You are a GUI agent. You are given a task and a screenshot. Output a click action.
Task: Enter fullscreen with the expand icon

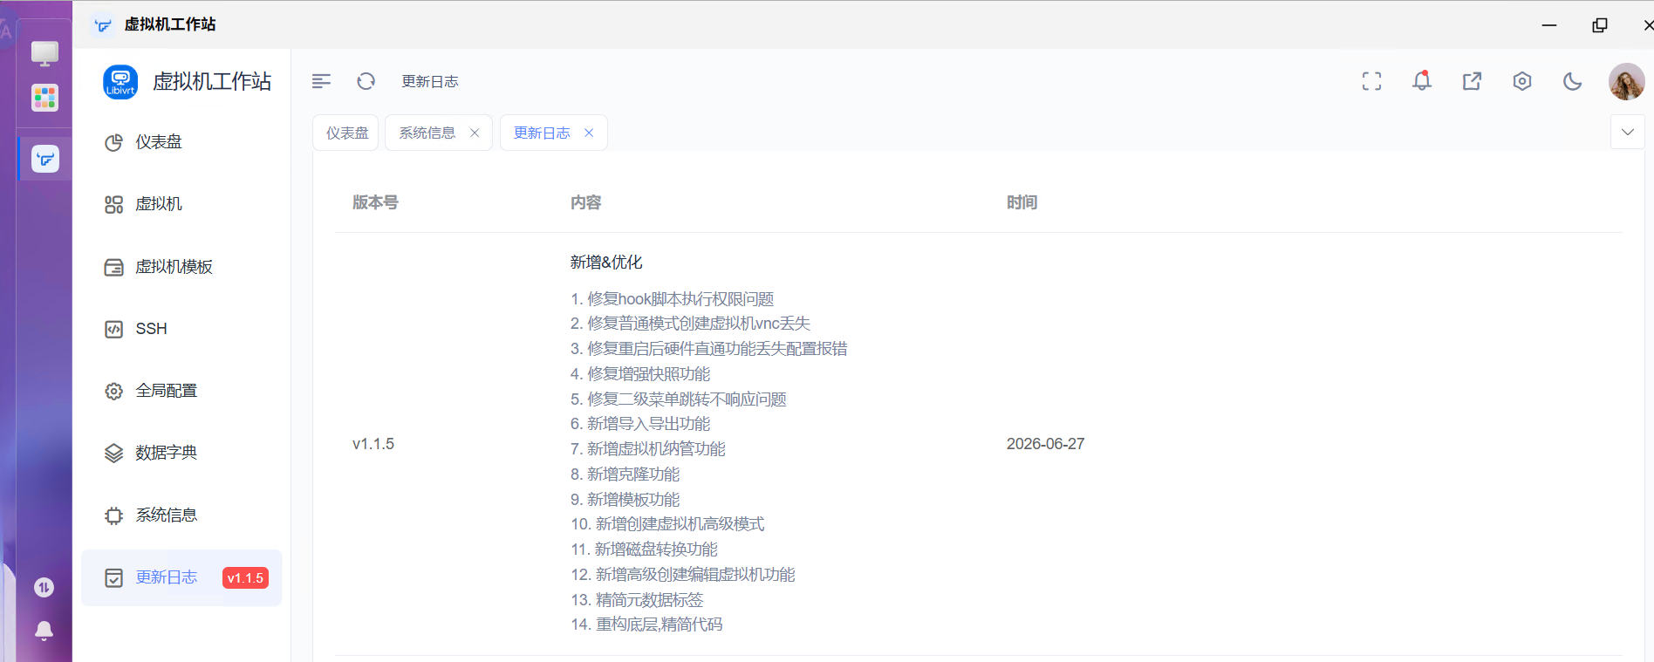coord(1371,81)
